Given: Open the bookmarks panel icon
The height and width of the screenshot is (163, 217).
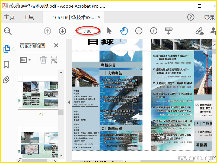Looking at the screenshot, I should [x=6, y=64].
